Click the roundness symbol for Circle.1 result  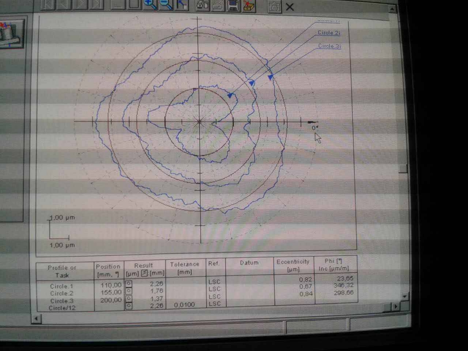click(x=128, y=284)
